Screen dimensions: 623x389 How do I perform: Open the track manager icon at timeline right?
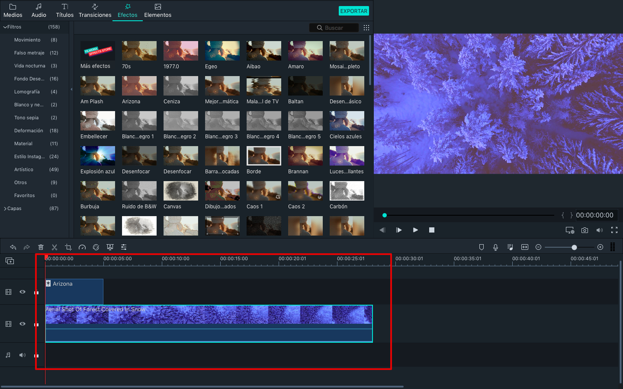pos(613,247)
